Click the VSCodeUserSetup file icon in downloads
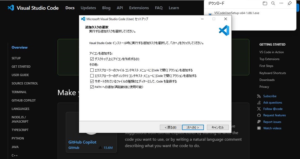Screen dimensions: 300x159 coord(210,14)
